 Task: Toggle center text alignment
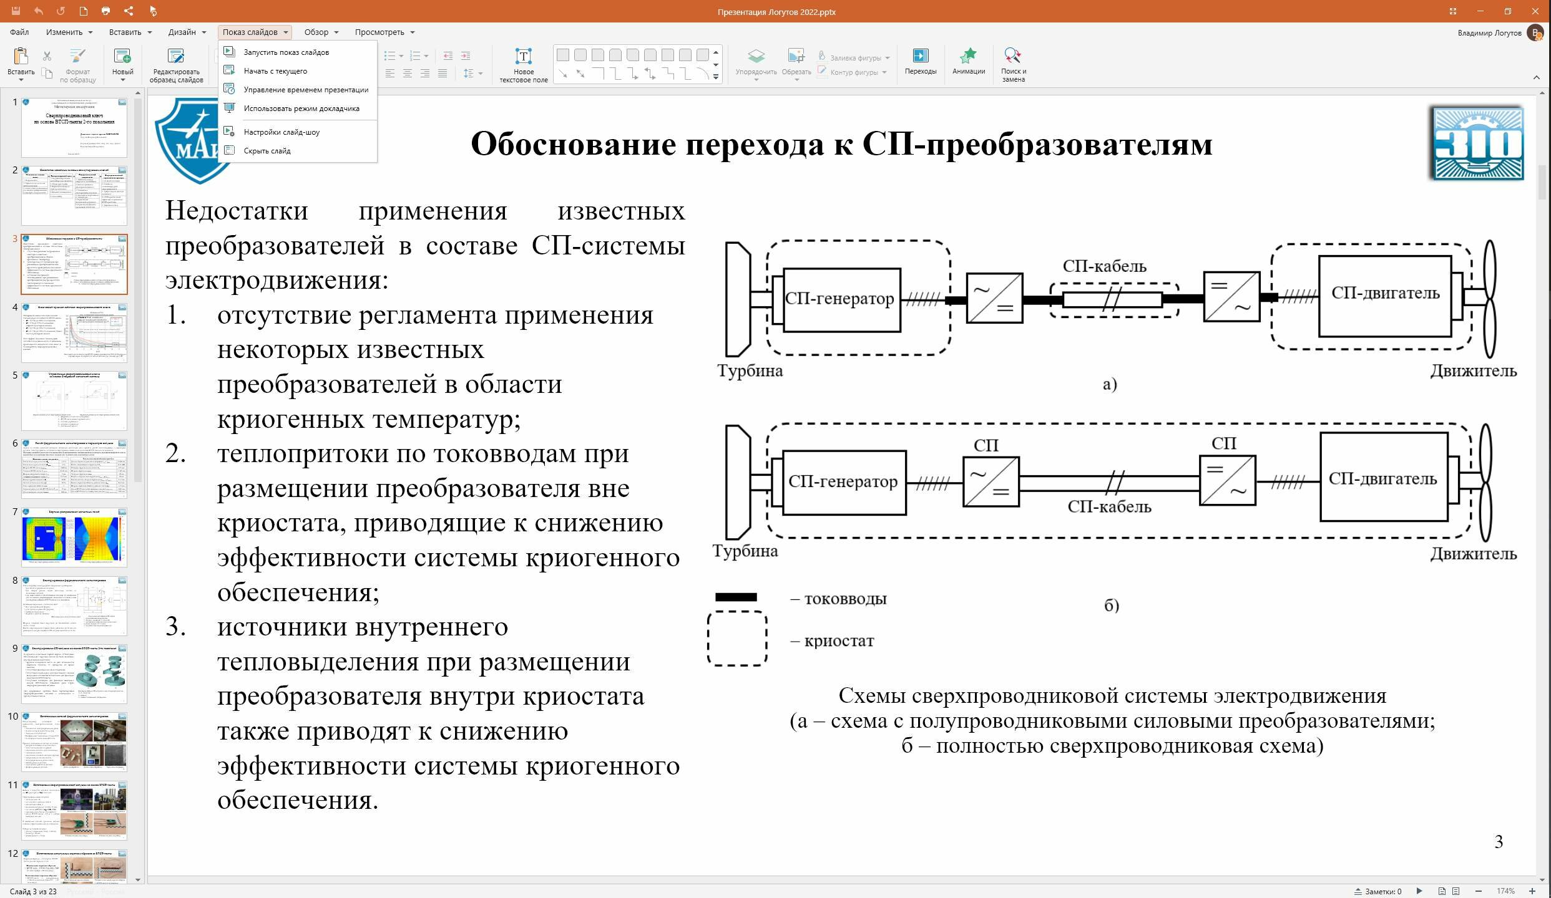407,74
